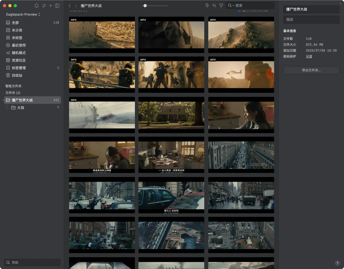Select 未分类 in the sidebar
This screenshot has height=269, width=344.
point(32,30)
